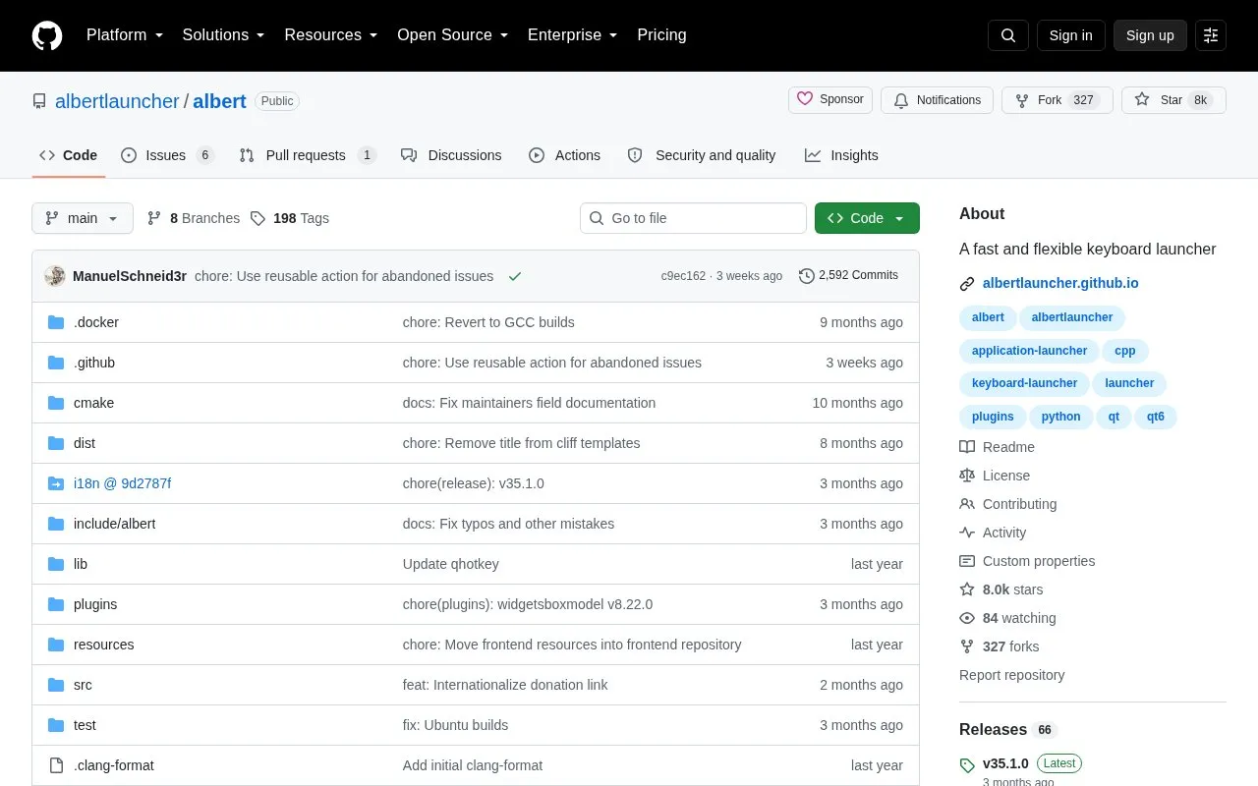Screen dimensions: 1258x786
Task: Open the Readme link in About
Action: (x=997, y=447)
